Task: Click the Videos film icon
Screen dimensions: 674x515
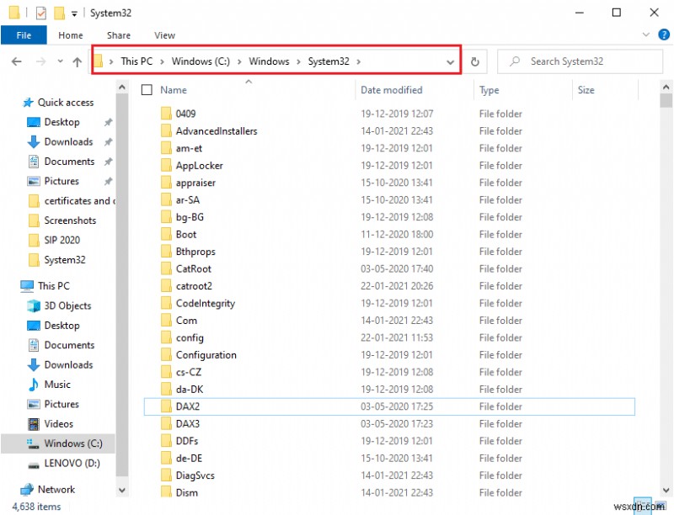Action: click(x=34, y=424)
